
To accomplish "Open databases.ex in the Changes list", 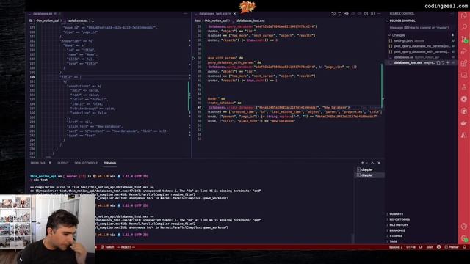I will click(x=421, y=57).
